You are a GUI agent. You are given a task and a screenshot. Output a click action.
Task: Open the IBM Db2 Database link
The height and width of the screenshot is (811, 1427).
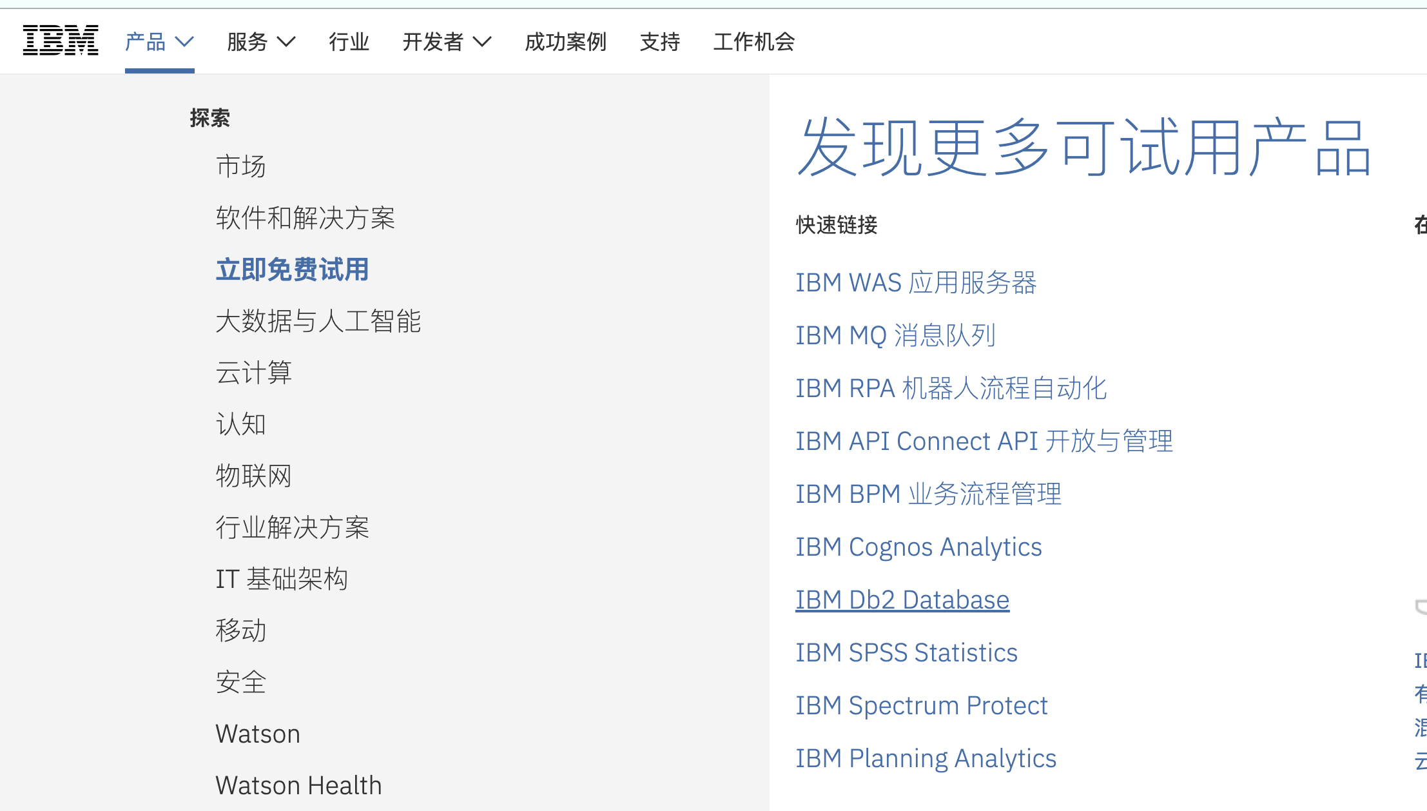tap(902, 600)
